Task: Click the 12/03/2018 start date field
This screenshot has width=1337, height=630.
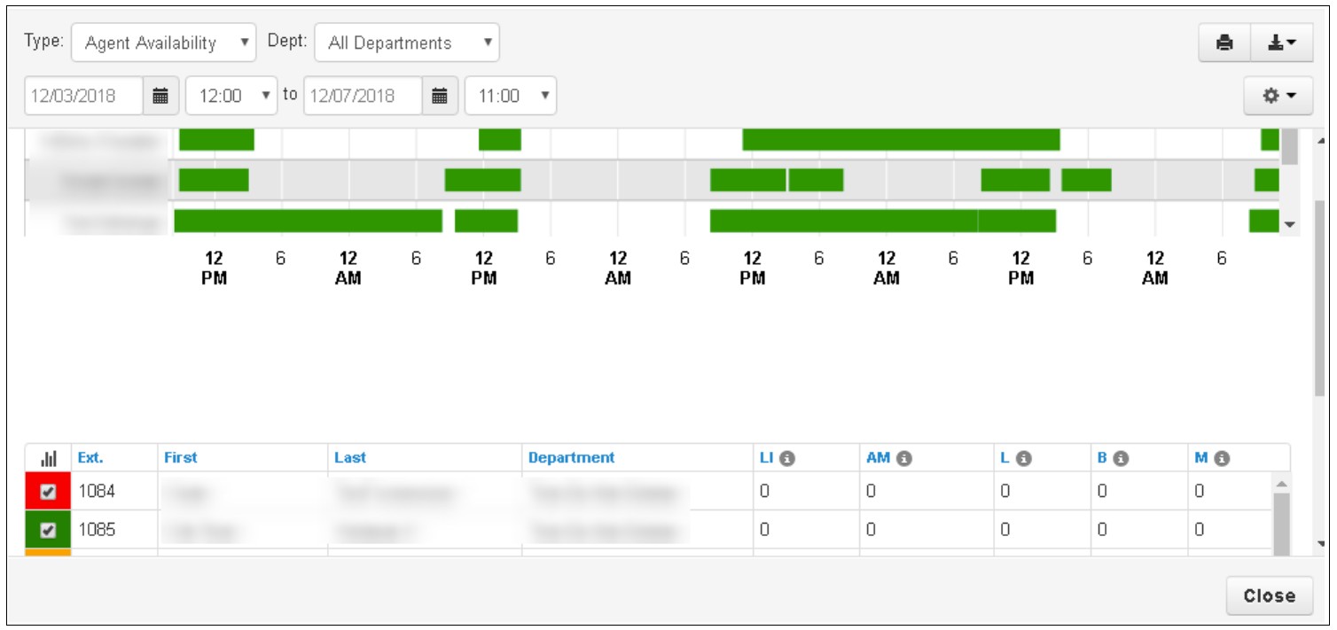Action: [x=84, y=96]
